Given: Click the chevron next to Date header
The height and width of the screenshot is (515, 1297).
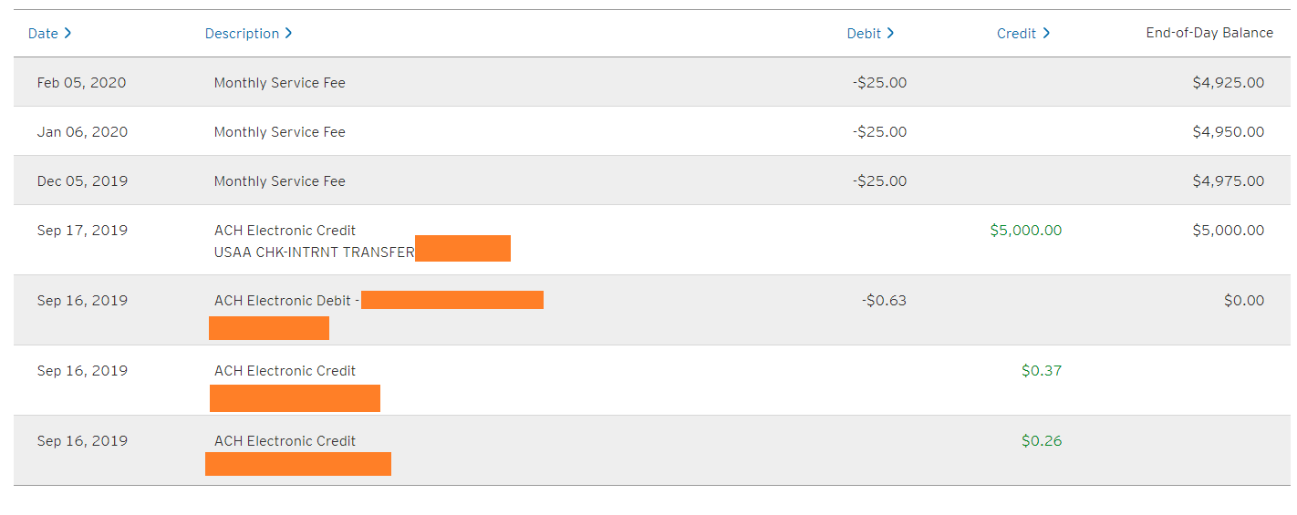Looking at the screenshot, I should (67, 34).
